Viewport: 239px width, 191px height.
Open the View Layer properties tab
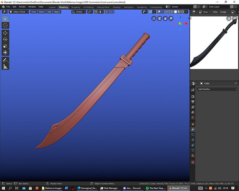point(193,107)
